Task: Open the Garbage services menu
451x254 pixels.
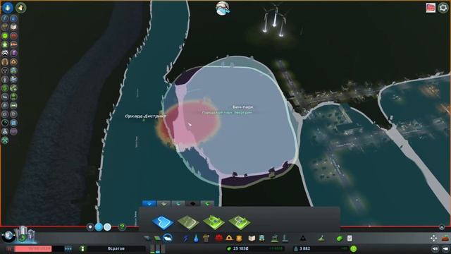Action: tap(206, 238)
